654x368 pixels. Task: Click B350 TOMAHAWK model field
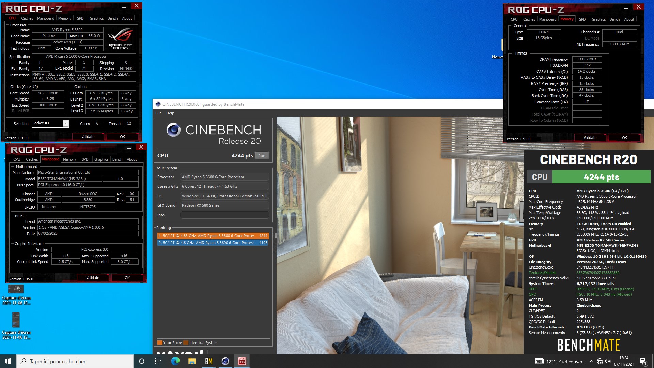[x=69, y=179]
